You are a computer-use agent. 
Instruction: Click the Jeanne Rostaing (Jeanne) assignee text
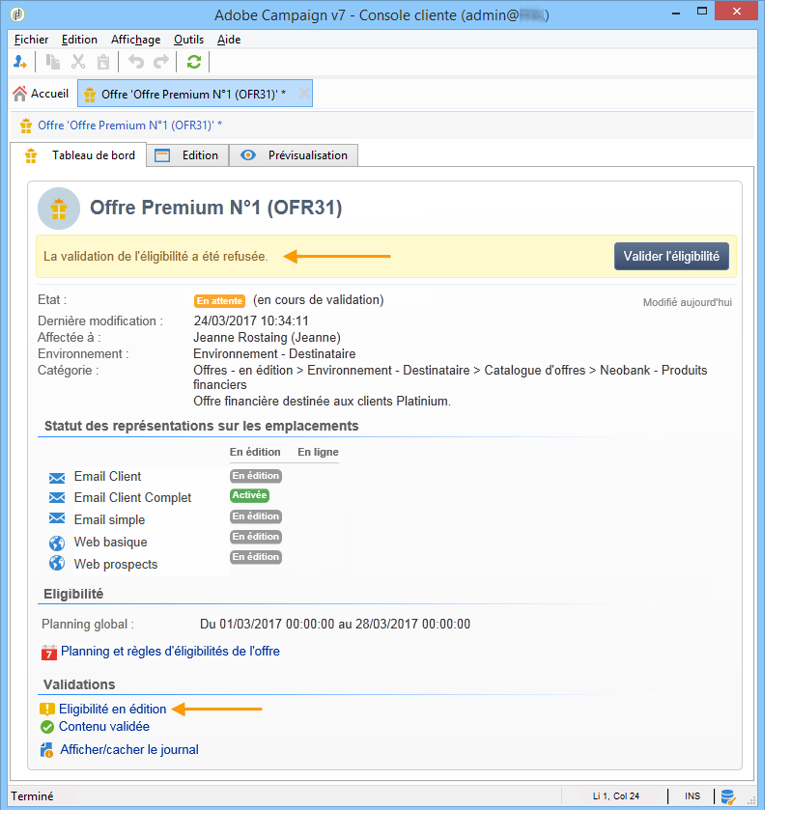pos(267,338)
